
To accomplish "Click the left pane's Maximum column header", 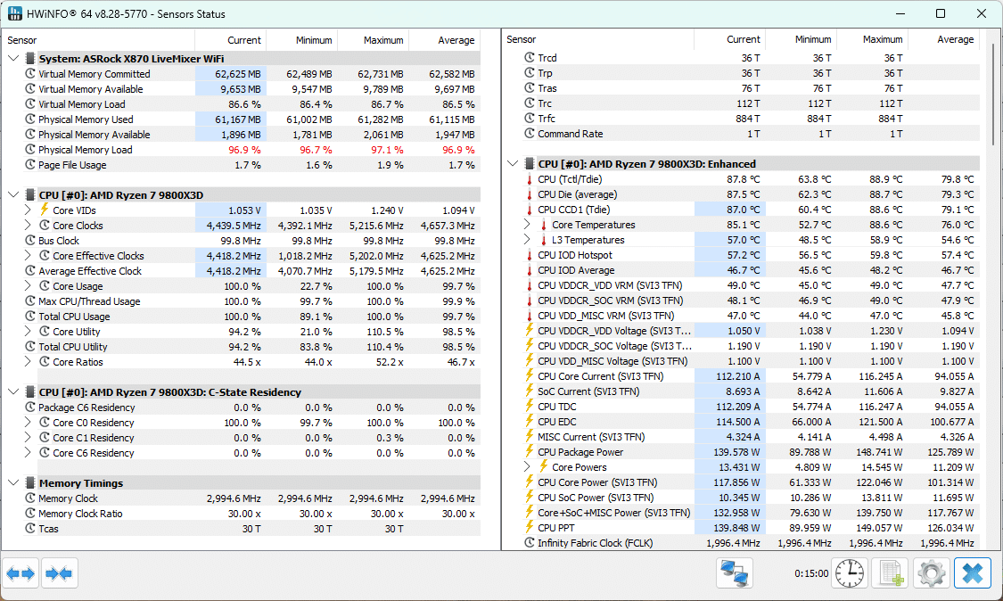I will (x=373, y=40).
